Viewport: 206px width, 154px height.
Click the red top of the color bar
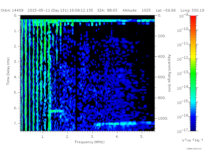193,18
